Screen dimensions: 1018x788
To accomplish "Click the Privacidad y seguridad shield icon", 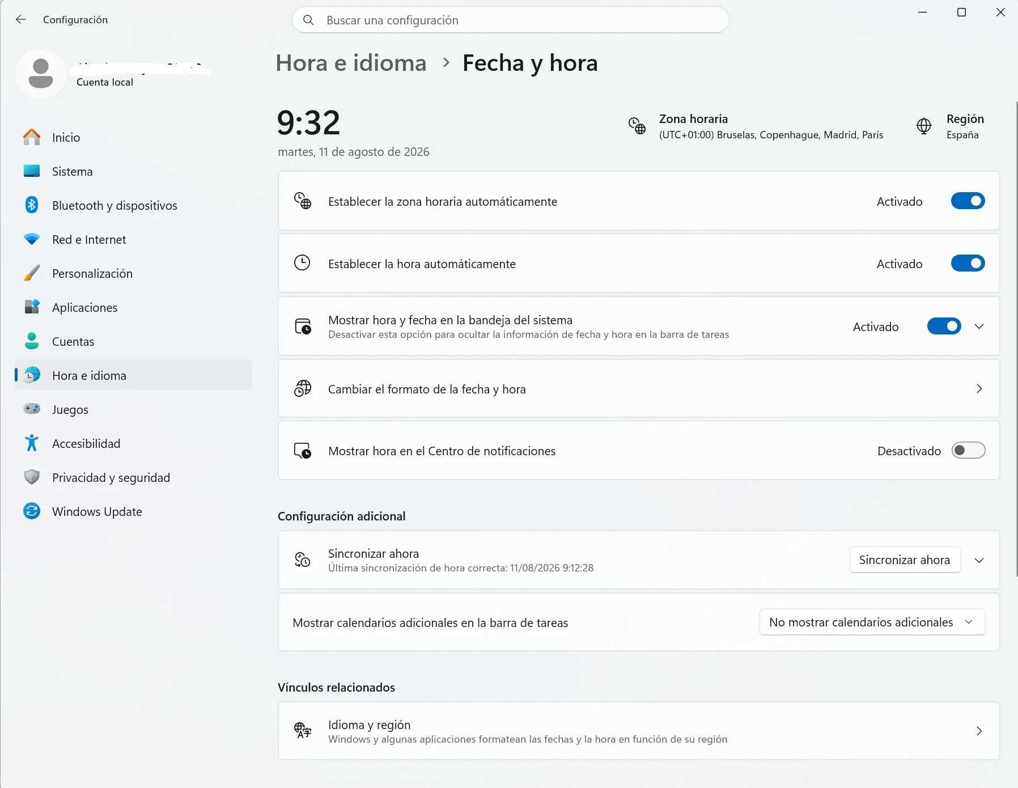I will point(32,477).
